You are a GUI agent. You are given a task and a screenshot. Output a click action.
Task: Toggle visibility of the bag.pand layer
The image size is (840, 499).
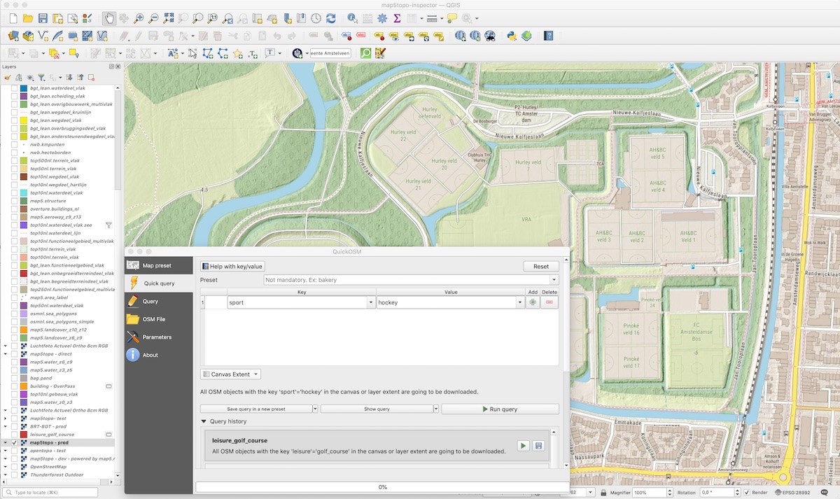point(15,378)
